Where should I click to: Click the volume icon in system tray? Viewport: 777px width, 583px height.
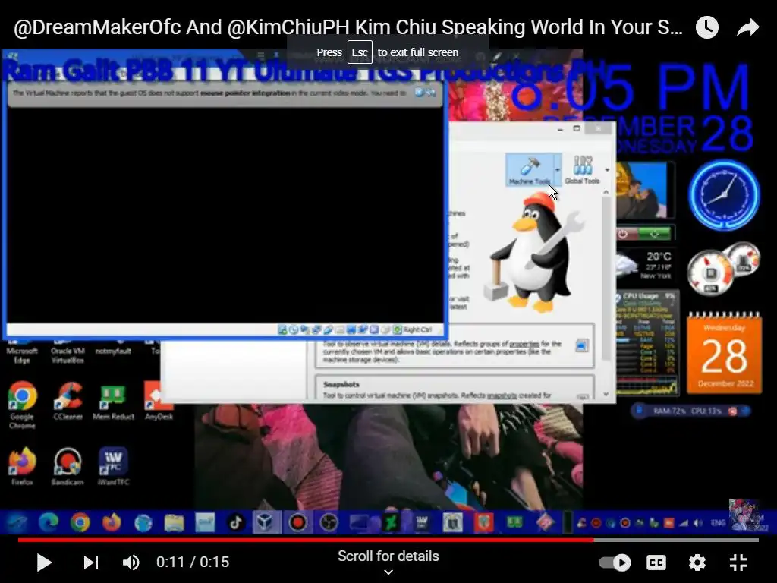698,523
